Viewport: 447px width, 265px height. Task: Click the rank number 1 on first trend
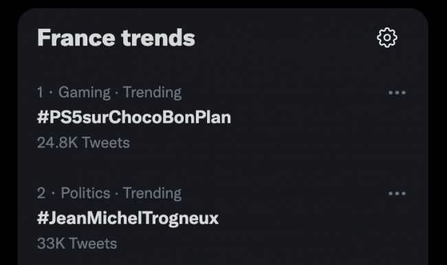pos(40,93)
